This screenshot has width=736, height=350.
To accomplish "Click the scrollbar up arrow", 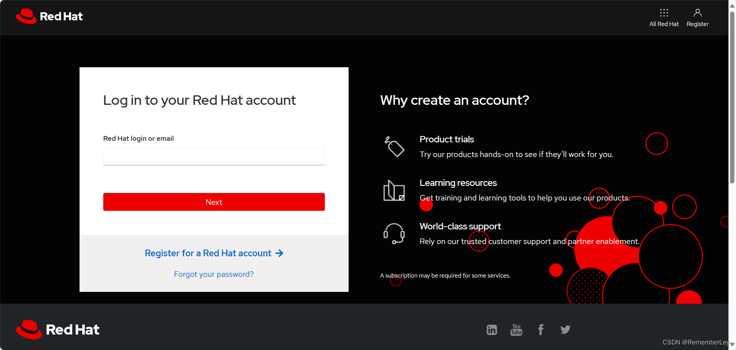I will (732, 5).
